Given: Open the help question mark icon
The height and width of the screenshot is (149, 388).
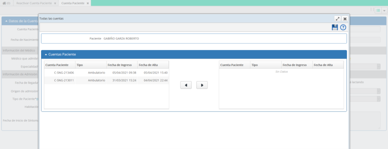Looking at the screenshot, I should (343, 27).
